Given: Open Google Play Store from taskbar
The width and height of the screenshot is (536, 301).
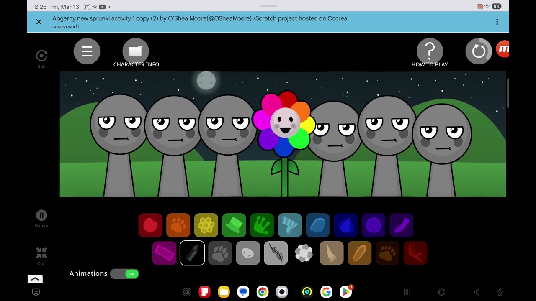Looking at the screenshot, I should click(346, 292).
